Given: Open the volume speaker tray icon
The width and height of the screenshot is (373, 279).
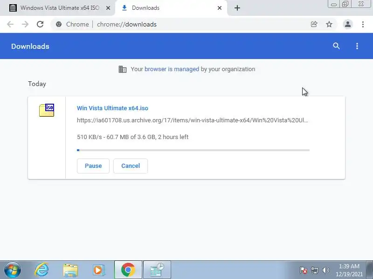Looking at the screenshot, I should [325, 270].
